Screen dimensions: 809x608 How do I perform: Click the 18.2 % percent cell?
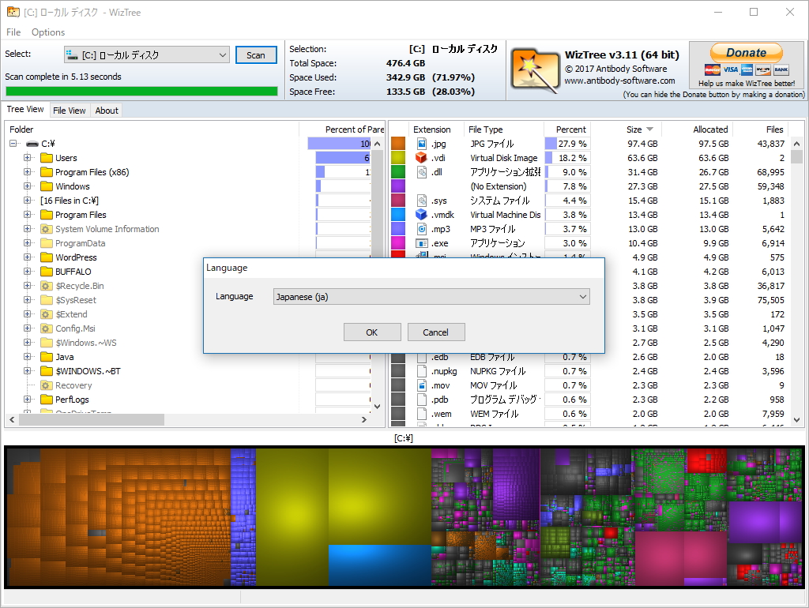(x=566, y=158)
